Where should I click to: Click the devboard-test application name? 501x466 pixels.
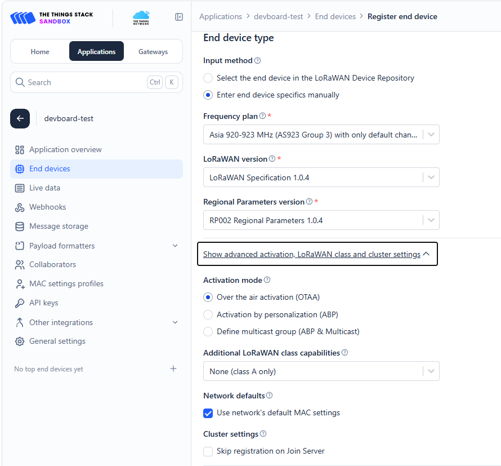click(69, 119)
